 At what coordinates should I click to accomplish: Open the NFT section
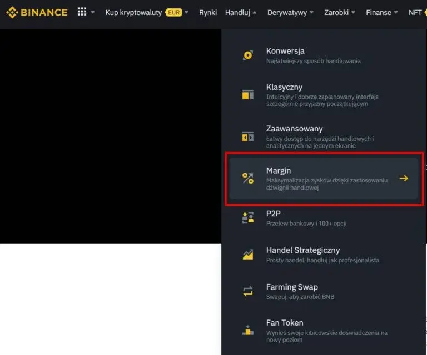click(x=415, y=13)
